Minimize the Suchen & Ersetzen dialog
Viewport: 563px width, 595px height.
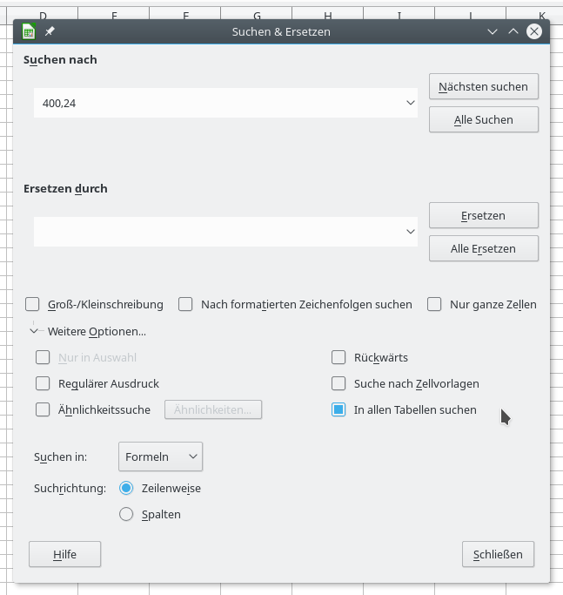(x=493, y=31)
